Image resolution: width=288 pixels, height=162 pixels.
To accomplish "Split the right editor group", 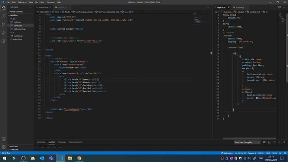I will tap(279, 7).
